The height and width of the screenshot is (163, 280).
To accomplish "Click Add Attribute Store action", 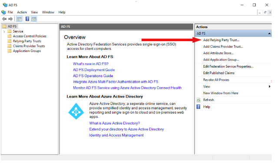I will click(218, 53).
